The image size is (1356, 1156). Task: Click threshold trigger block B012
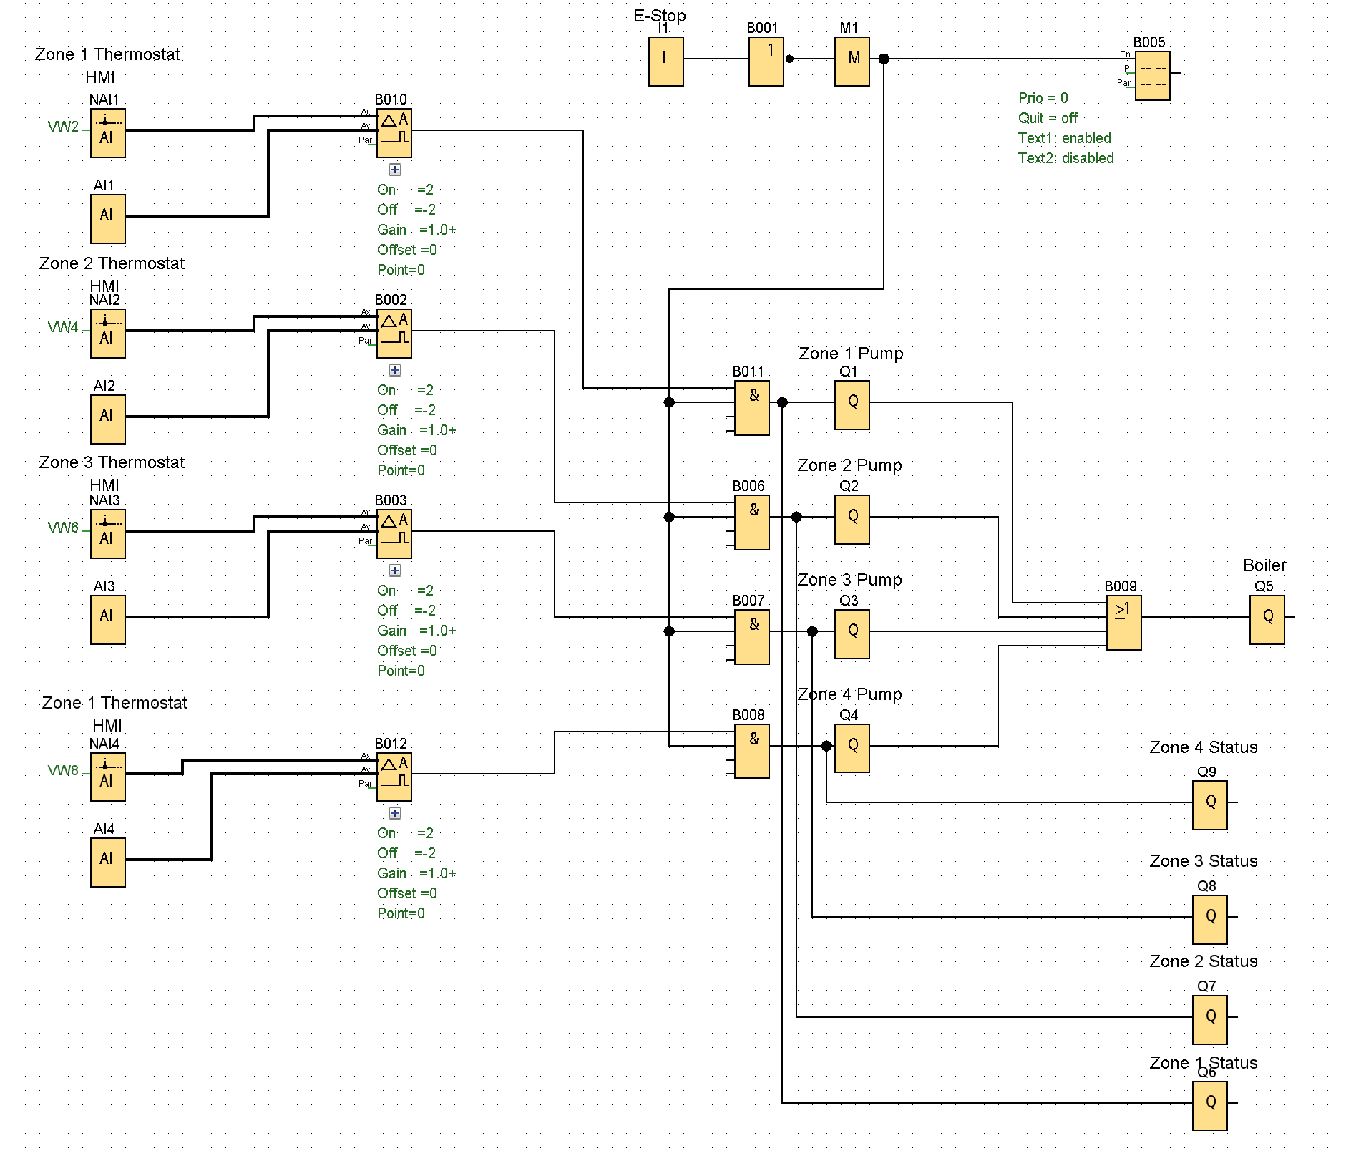tap(393, 777)
